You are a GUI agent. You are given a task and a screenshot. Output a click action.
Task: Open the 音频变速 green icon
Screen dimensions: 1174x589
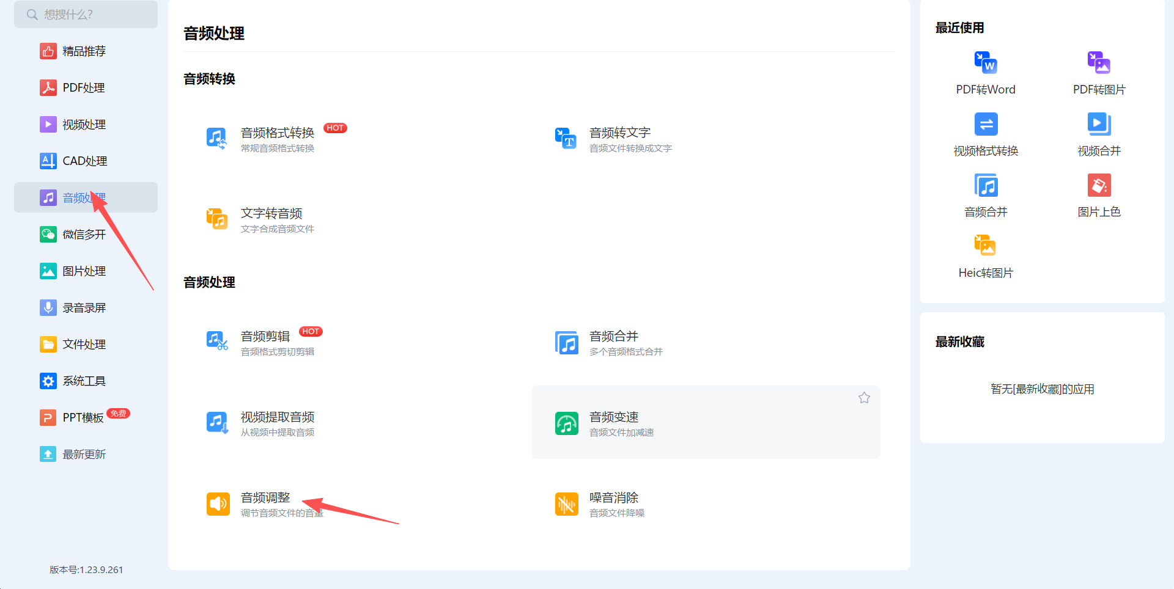point(567,423)
